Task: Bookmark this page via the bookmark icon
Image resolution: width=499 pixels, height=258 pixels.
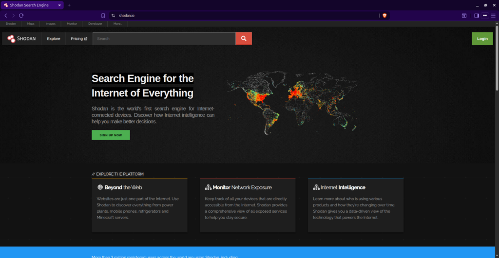Action: pos(103,16)
